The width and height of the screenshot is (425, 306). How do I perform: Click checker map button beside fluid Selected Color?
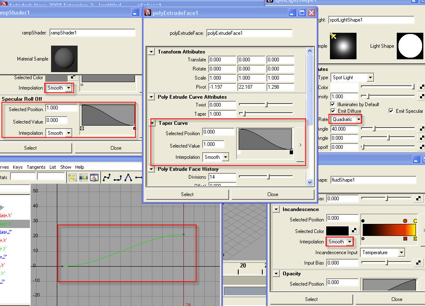(354, 230)
